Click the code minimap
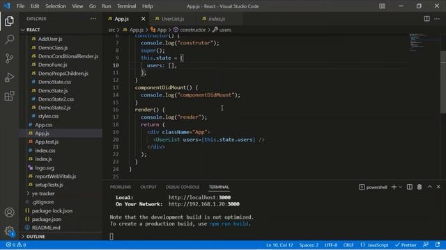The height and width of the screenshot is (250, 446). (x=424, y=42)
